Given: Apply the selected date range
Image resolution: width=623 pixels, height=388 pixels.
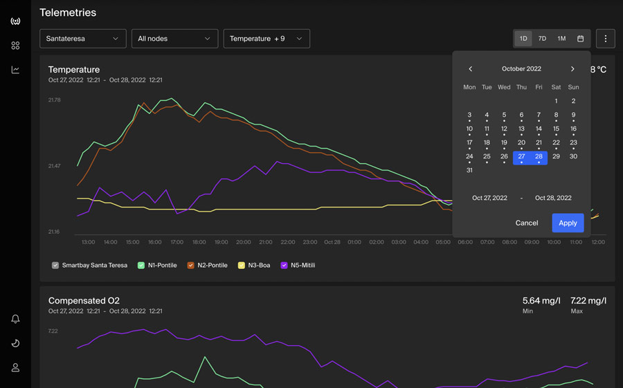Looking at the screenshot, I should tap(568, 223).
